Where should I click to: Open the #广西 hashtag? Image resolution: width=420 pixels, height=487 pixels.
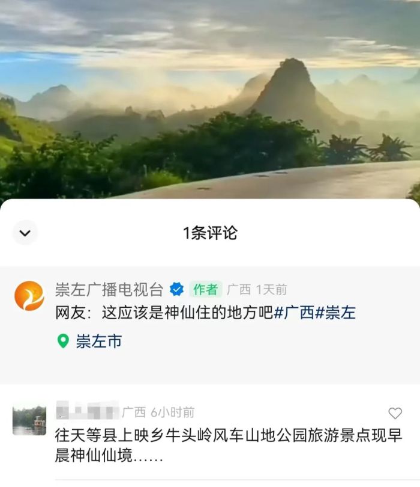point(294,313)
